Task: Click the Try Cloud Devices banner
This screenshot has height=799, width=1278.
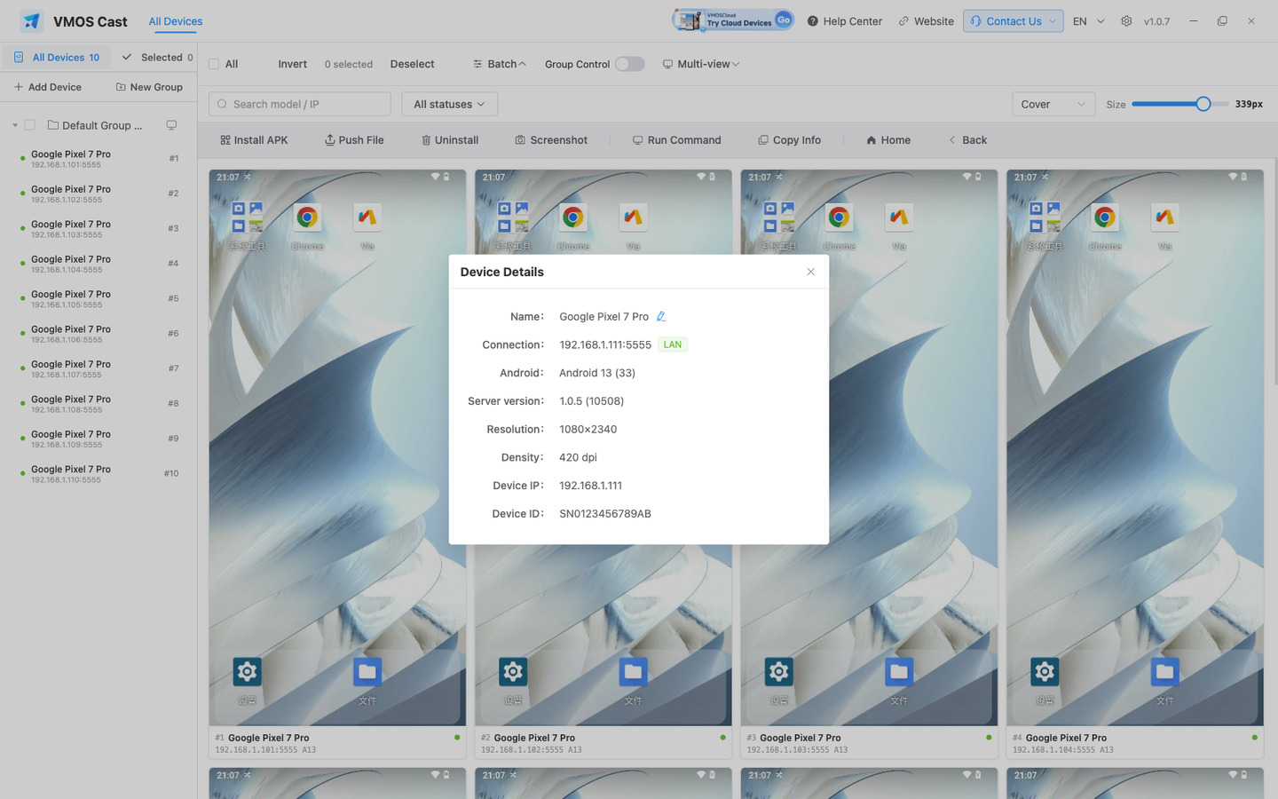Action: [732, 20]
